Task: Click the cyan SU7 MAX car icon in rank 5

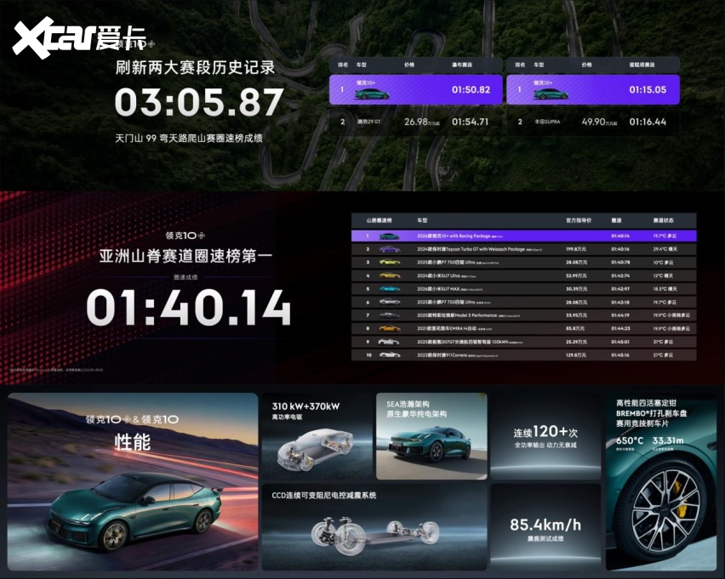Action: coord(390,289)
